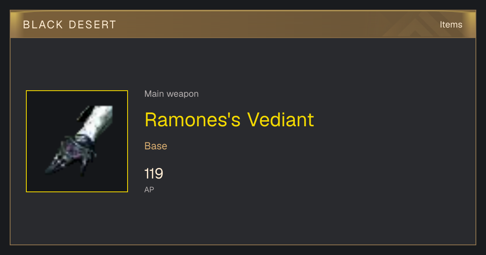Click the yellow border of the item thumbnail
This screenshot has height=255, width=486.
pos(77,91)
